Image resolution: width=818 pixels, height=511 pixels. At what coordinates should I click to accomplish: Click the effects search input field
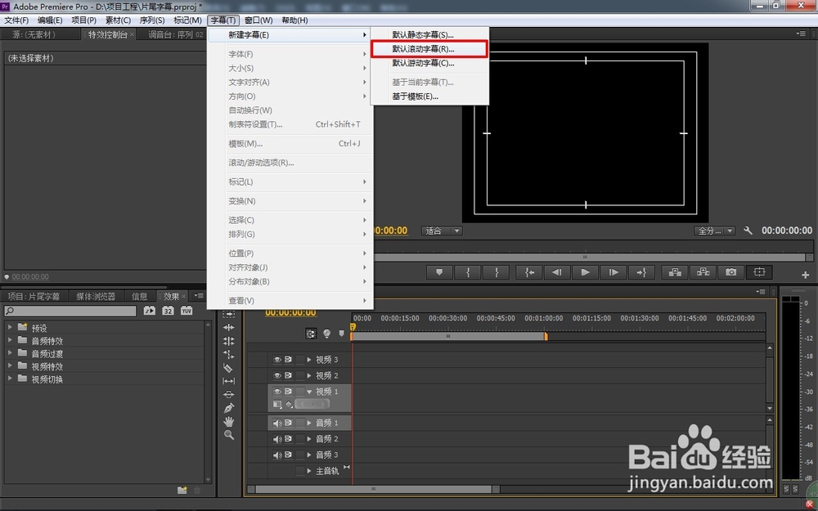70,311
